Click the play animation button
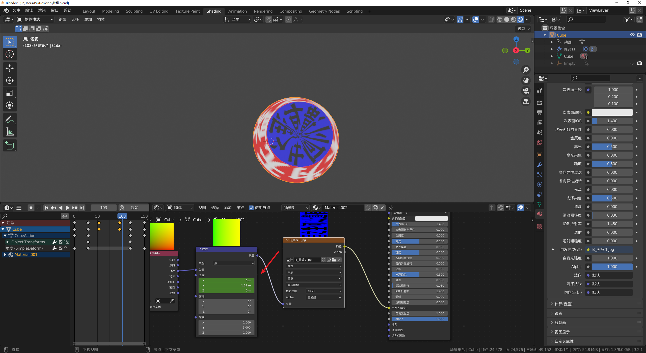646x353 pixels. click(67, 208)
